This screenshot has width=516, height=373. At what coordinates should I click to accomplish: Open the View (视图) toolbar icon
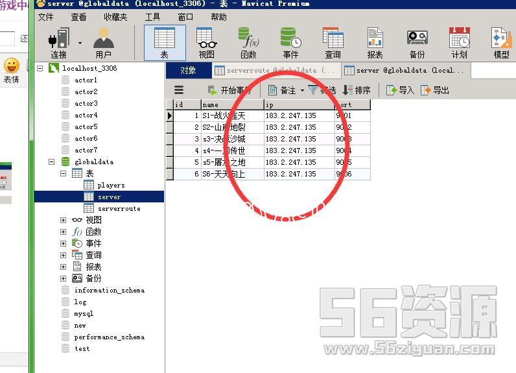click(206, 42)
